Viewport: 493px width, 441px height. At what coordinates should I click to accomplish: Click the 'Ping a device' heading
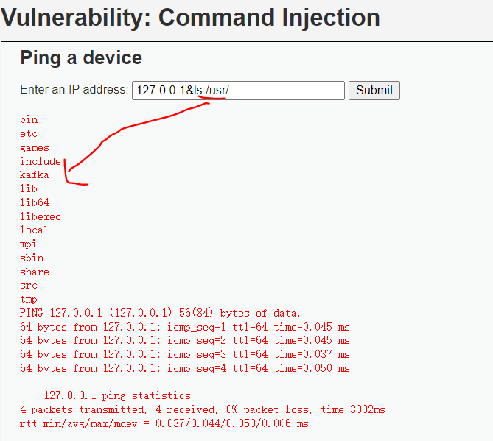tap(81, 58)
